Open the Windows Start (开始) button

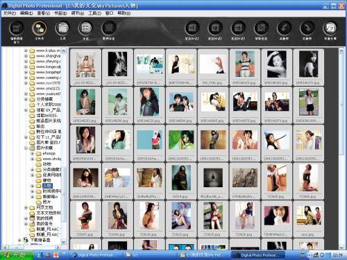(17, 255)
